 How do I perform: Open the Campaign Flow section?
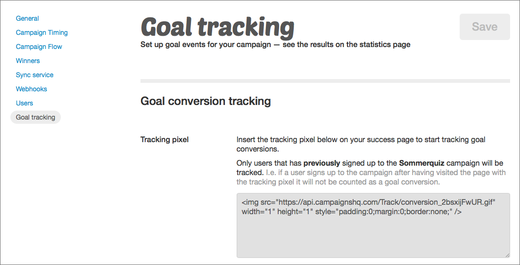[x=39, y=47]
